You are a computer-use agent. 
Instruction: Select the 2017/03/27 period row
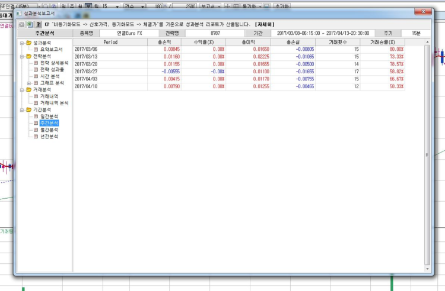click(89, 71)
